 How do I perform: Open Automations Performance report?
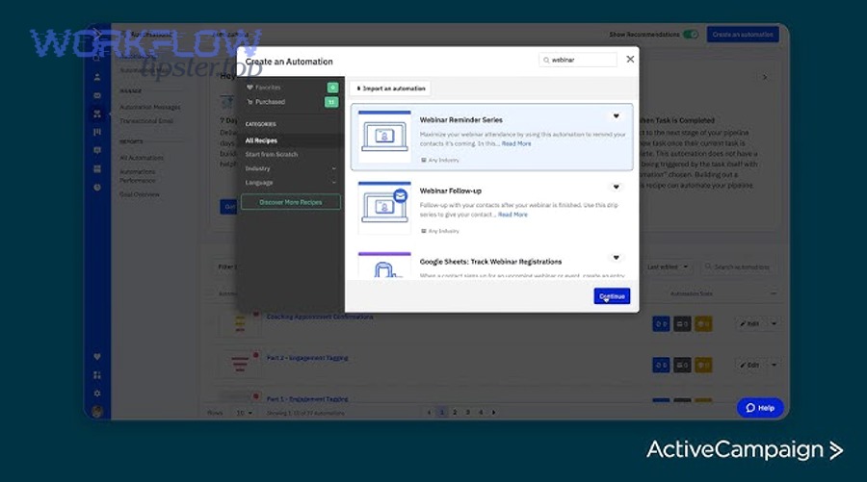138,176
